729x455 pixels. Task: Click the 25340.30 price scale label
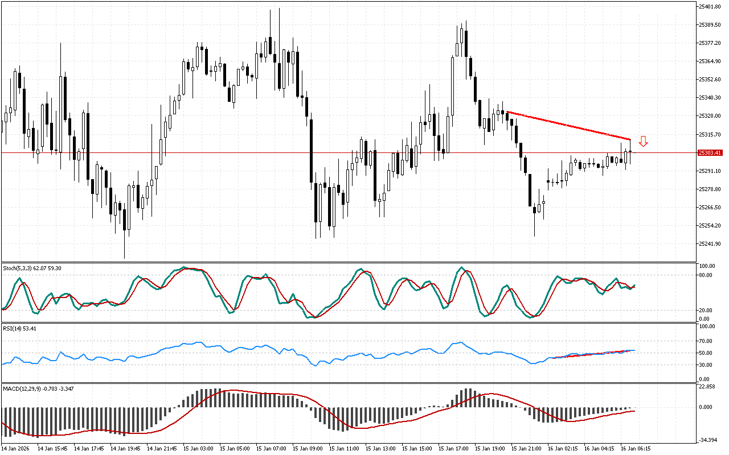coord(710,98)
